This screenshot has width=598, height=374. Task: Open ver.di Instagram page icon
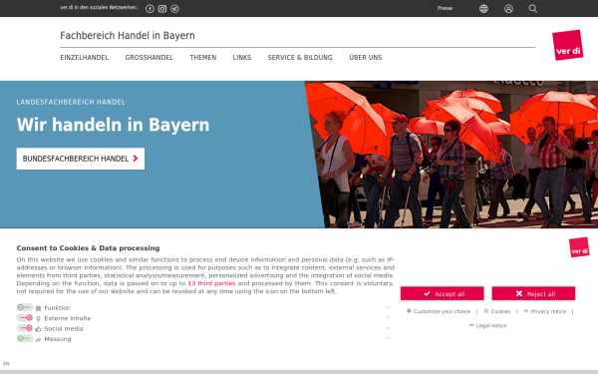(162, 9)
